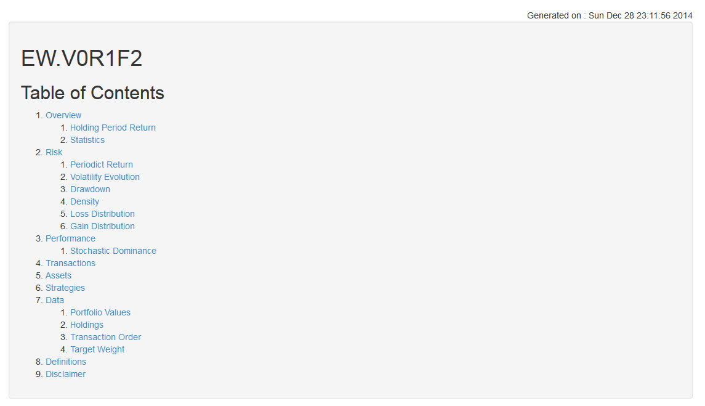Jump to Transaction Order subsection
This screenshot has width=705, height=406.
[x=105, y=337]
